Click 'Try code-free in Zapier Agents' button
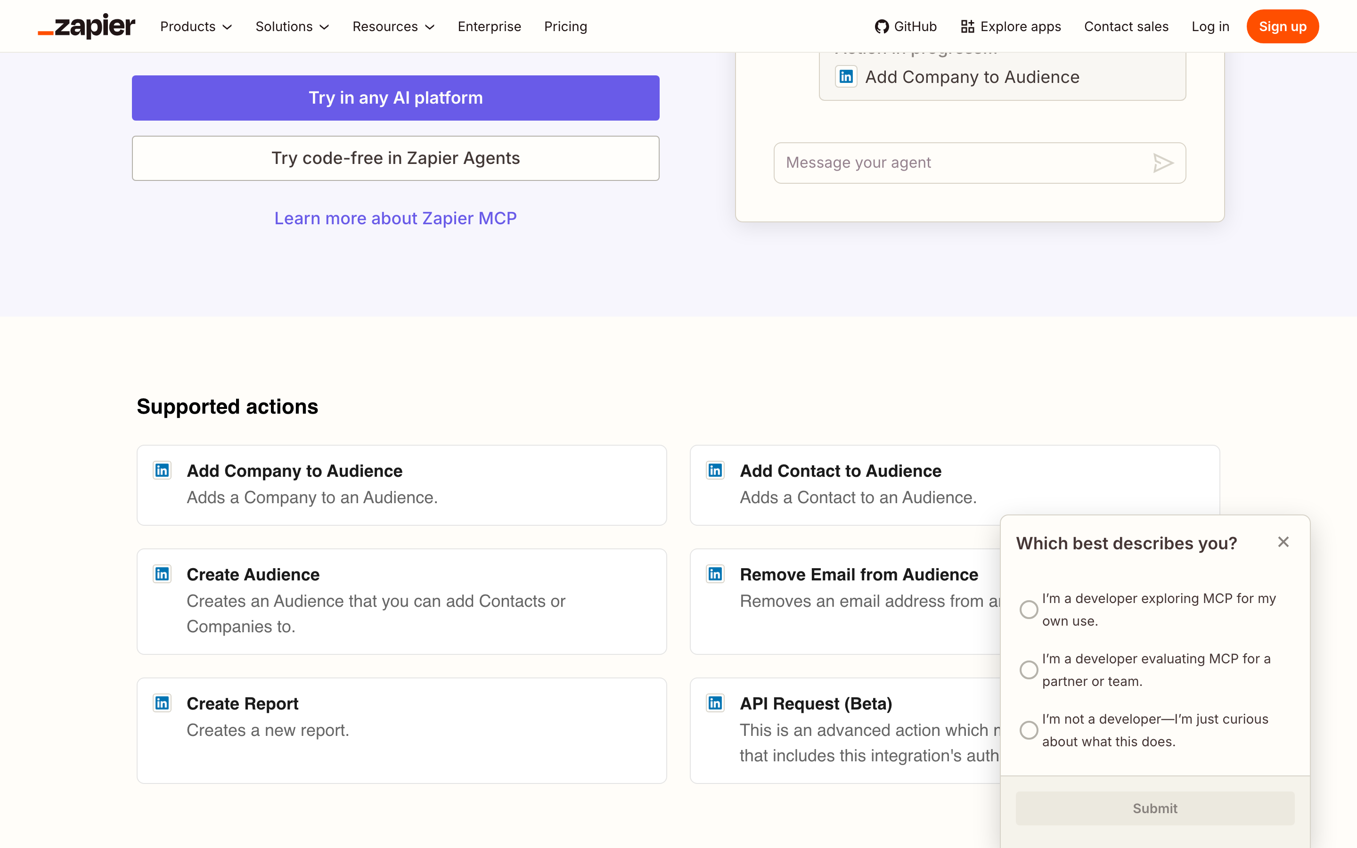Image resolution: width=1357 pixels, height=848 pixels. coord(395,158)
